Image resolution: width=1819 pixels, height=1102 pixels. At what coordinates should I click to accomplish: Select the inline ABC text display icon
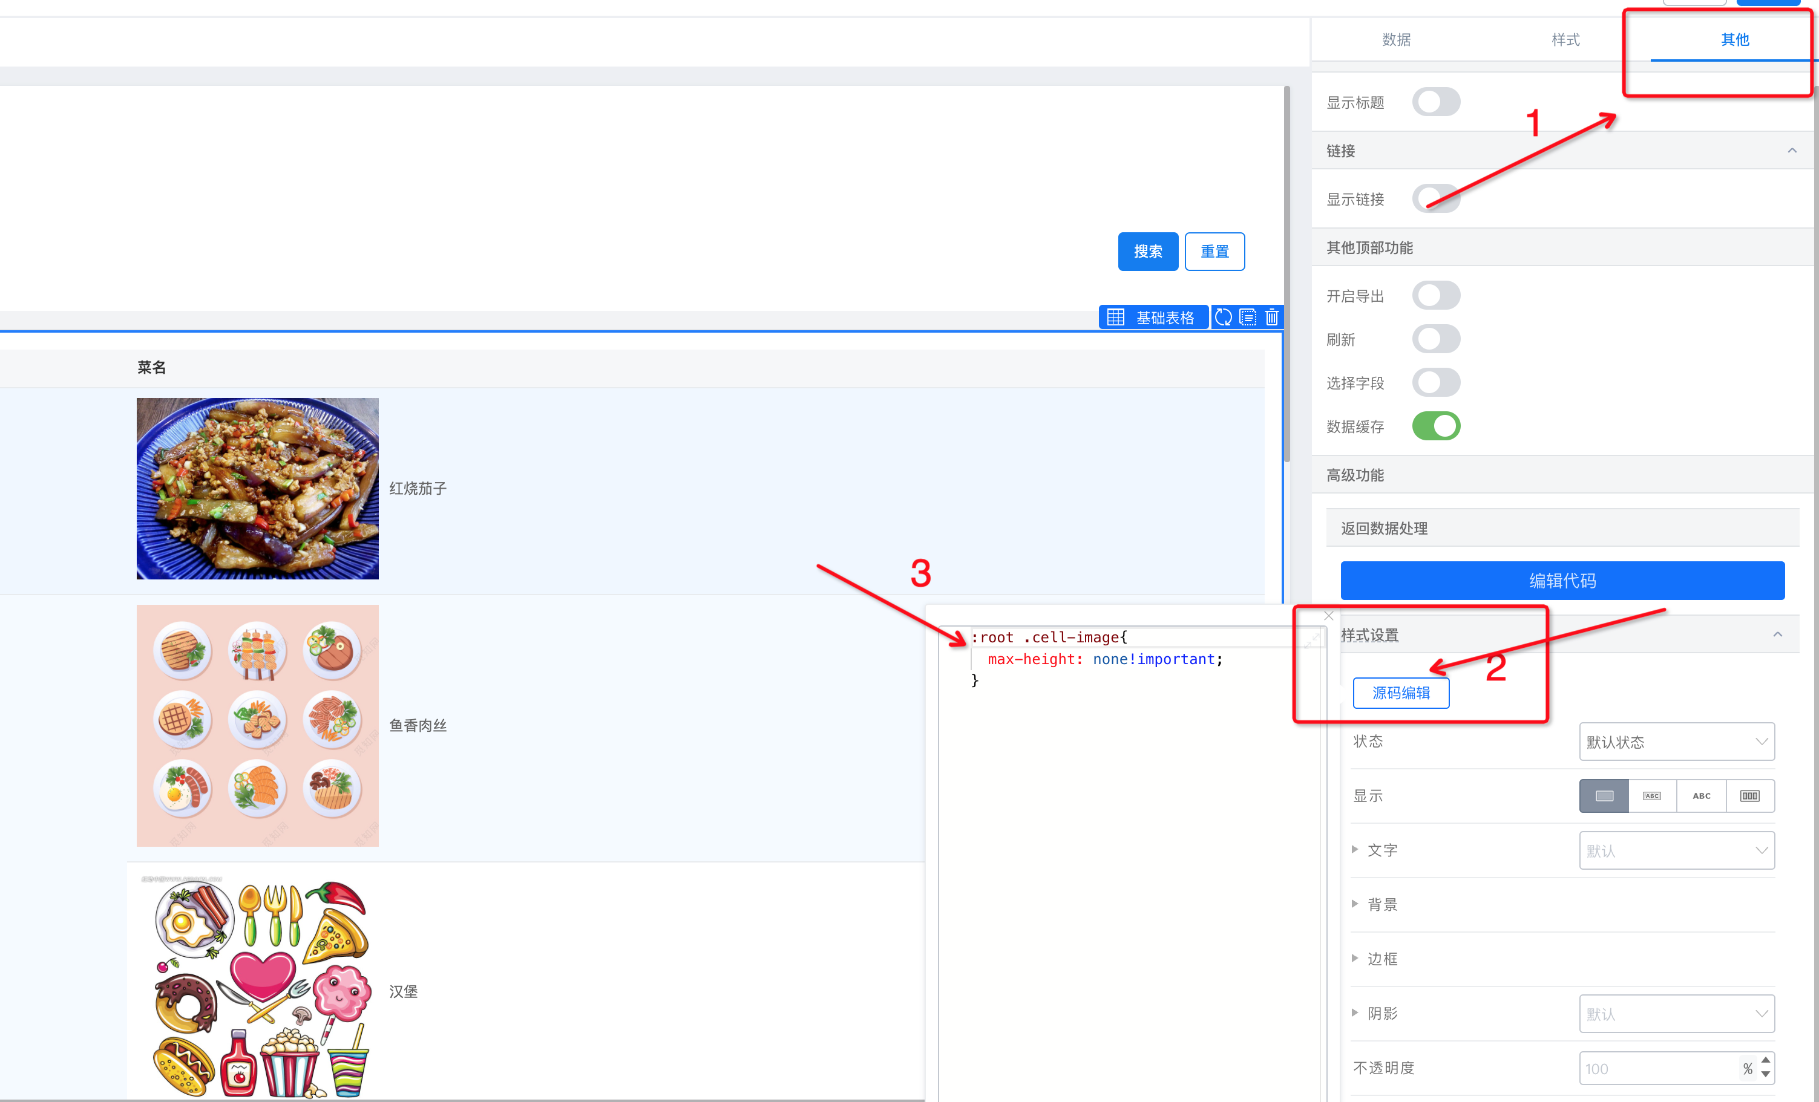(x=1701, y=796)
